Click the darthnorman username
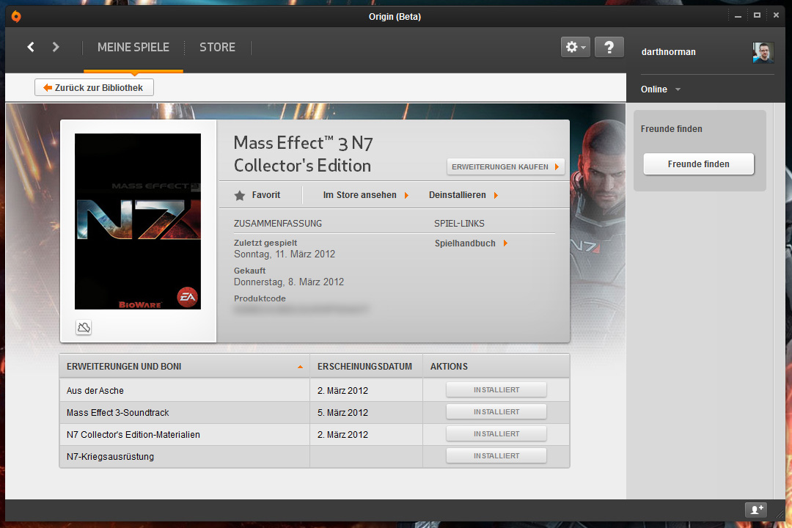Viewport: 792px width, 528px height. tap(668, 52)
